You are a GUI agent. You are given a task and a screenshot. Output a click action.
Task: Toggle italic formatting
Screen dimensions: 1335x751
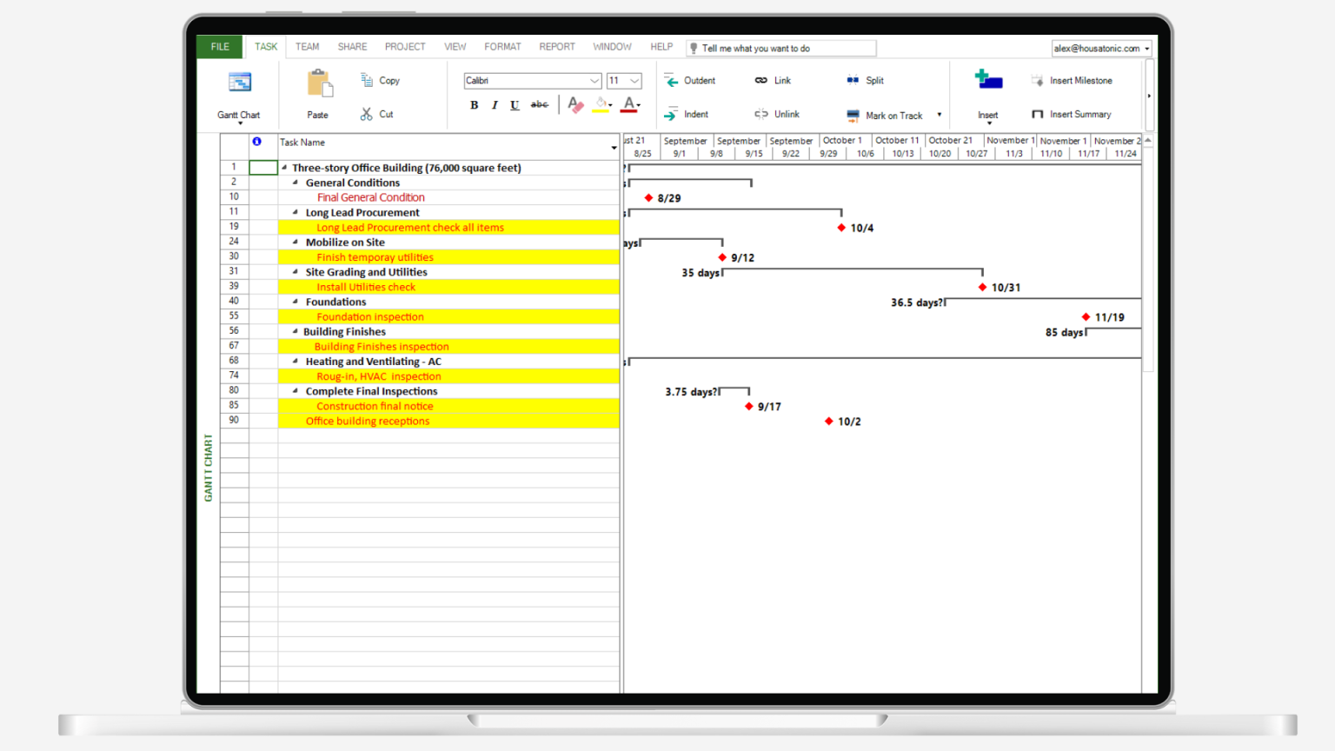[x=495, y=105]
